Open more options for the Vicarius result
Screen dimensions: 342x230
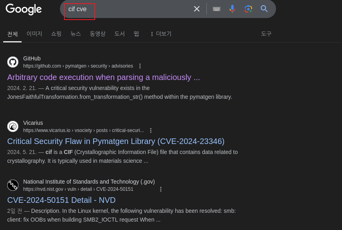click(x=151, y=130)
